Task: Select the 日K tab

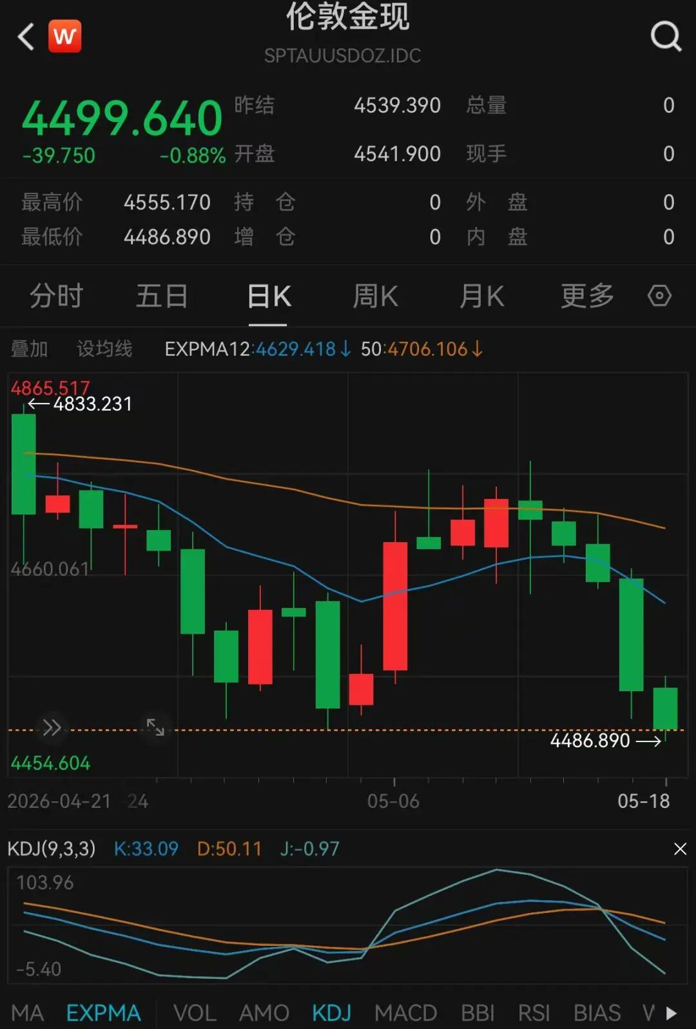Action: [x=269, y=296]
